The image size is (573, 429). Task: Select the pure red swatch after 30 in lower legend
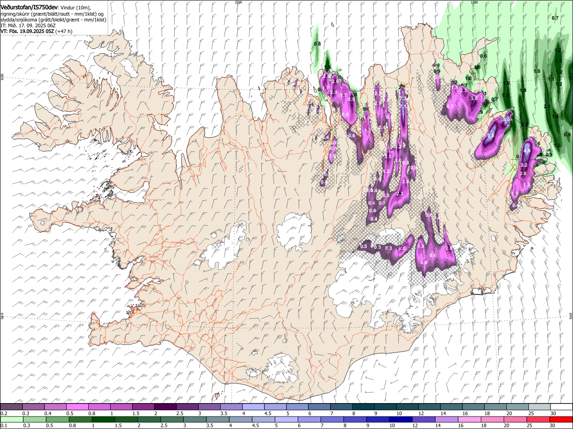click(x=561, y=419)
